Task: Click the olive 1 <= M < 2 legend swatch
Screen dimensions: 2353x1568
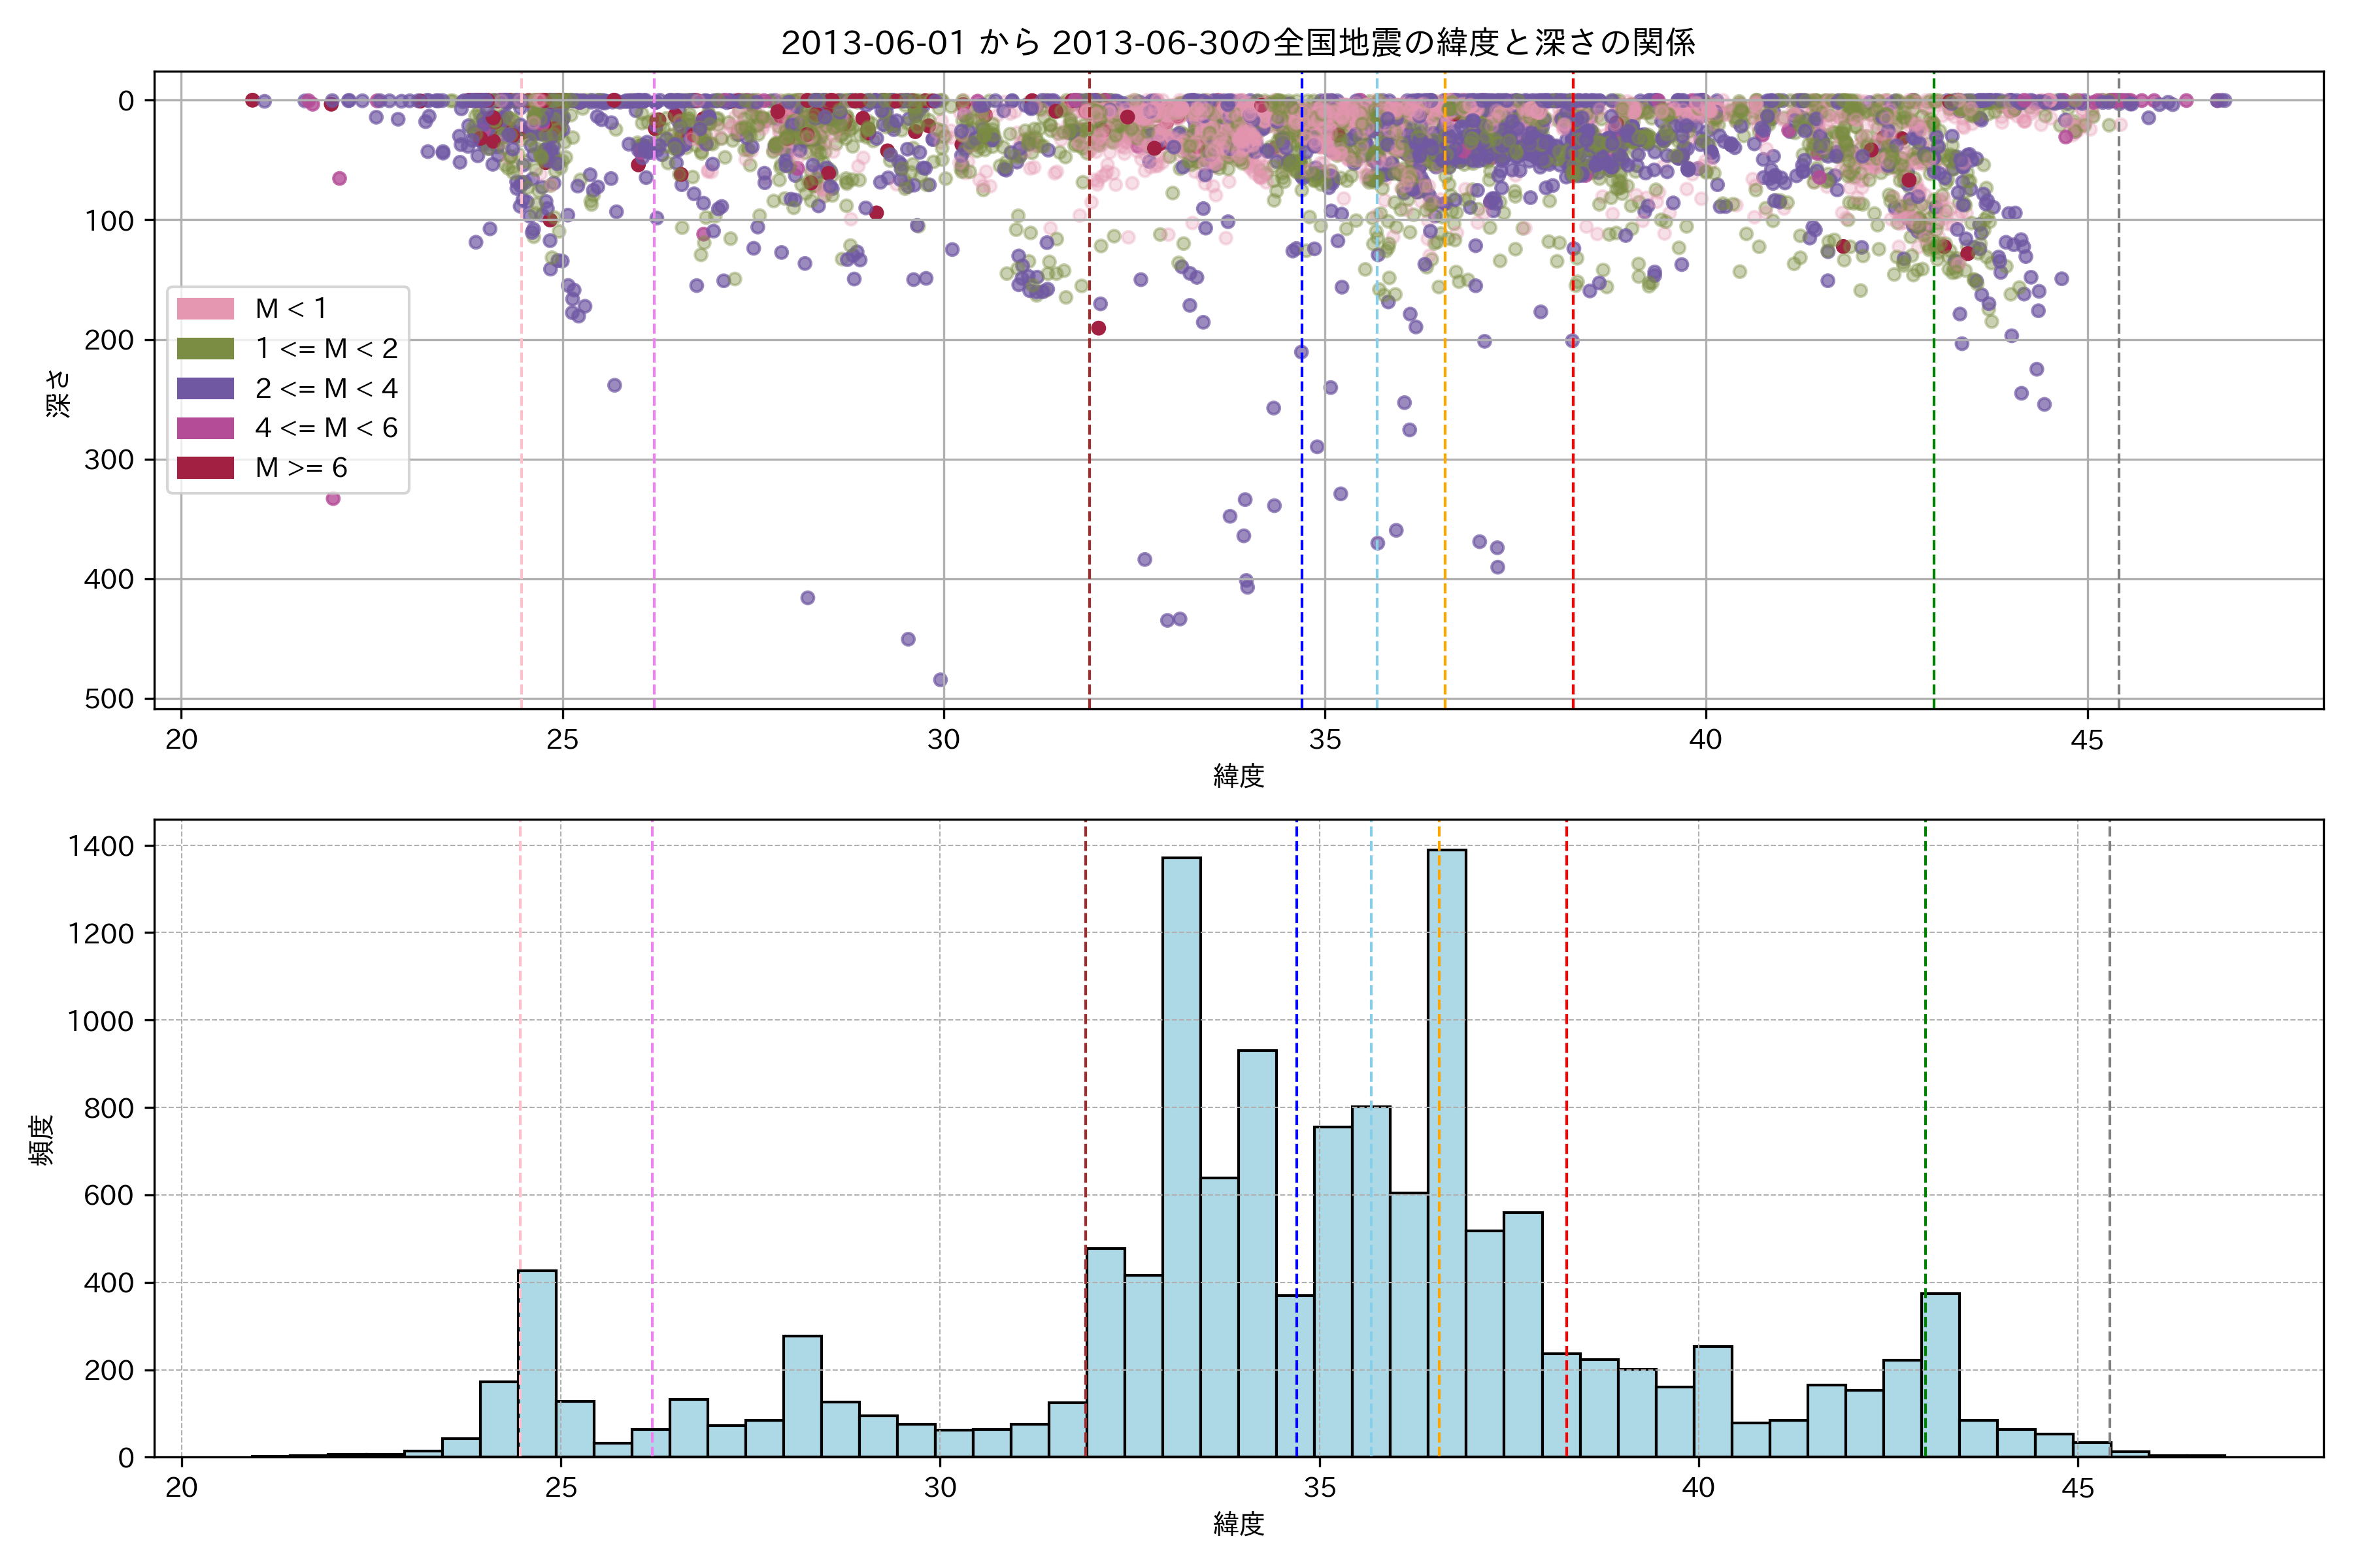Action: pyautogui.click(x=205, y=348)
